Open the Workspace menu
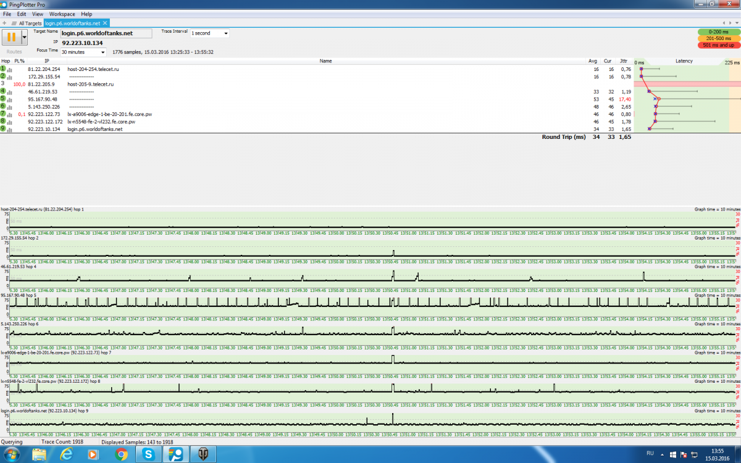The height and width of the screenshot is (463, 741). [x=62, y=14]
